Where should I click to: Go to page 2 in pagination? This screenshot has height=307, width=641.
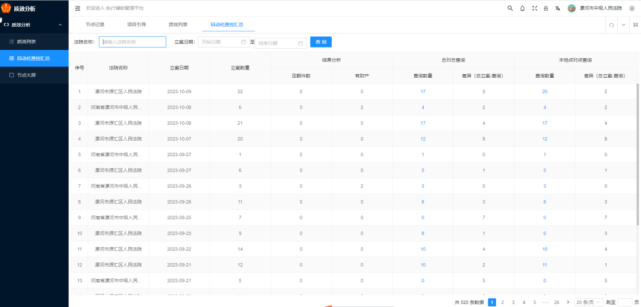click(503, 302)
